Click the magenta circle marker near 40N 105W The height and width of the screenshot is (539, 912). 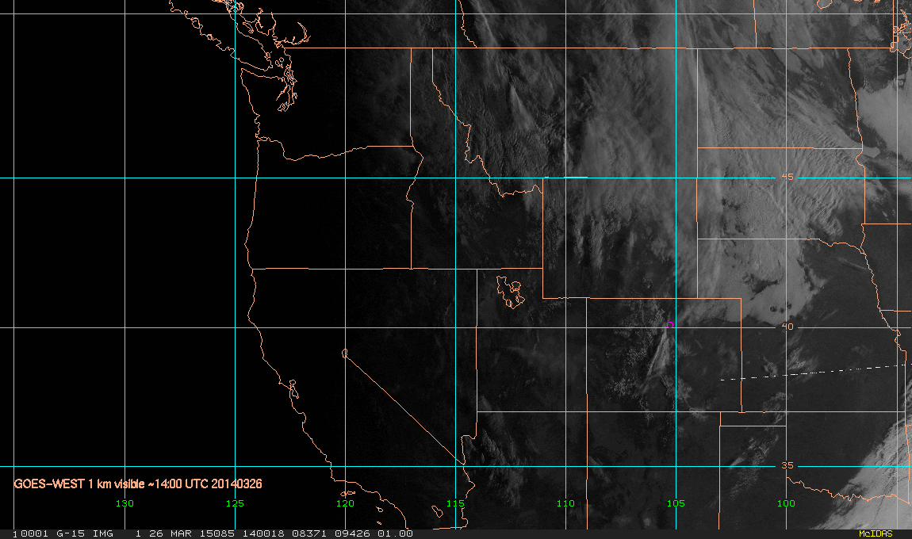[x=670, y=325]
